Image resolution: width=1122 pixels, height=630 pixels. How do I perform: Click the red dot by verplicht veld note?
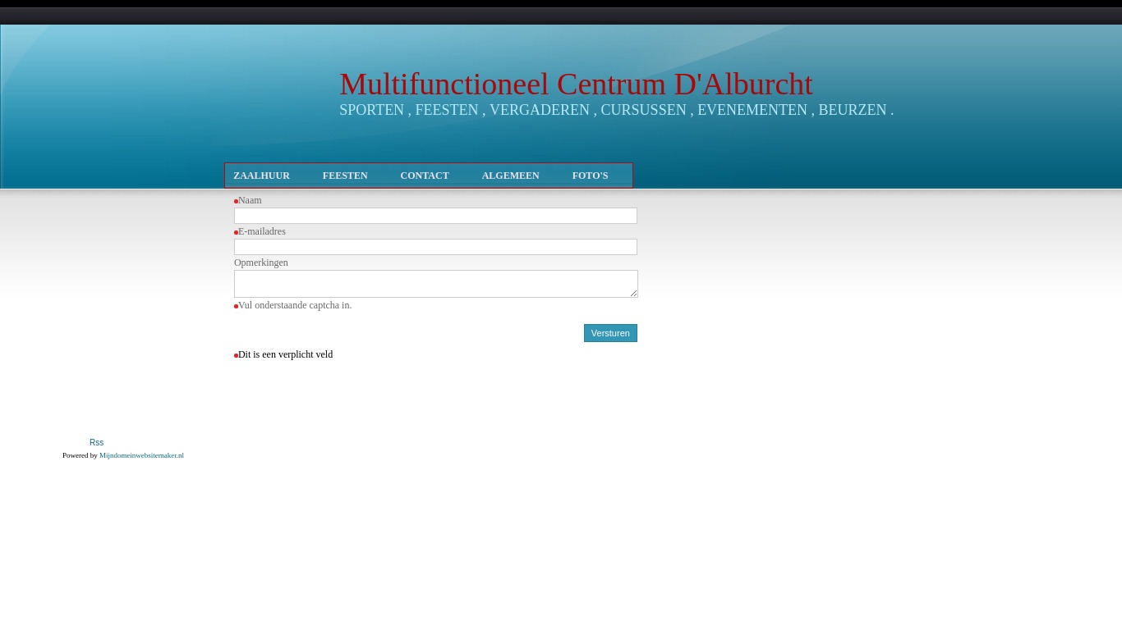[237, 355]
